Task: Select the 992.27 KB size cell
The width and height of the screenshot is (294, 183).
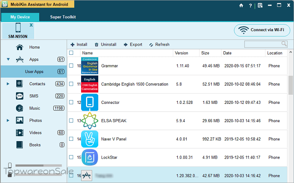Action: [x=212, y=139]
